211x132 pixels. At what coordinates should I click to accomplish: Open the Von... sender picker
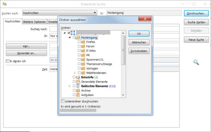(x=26, y=46)
